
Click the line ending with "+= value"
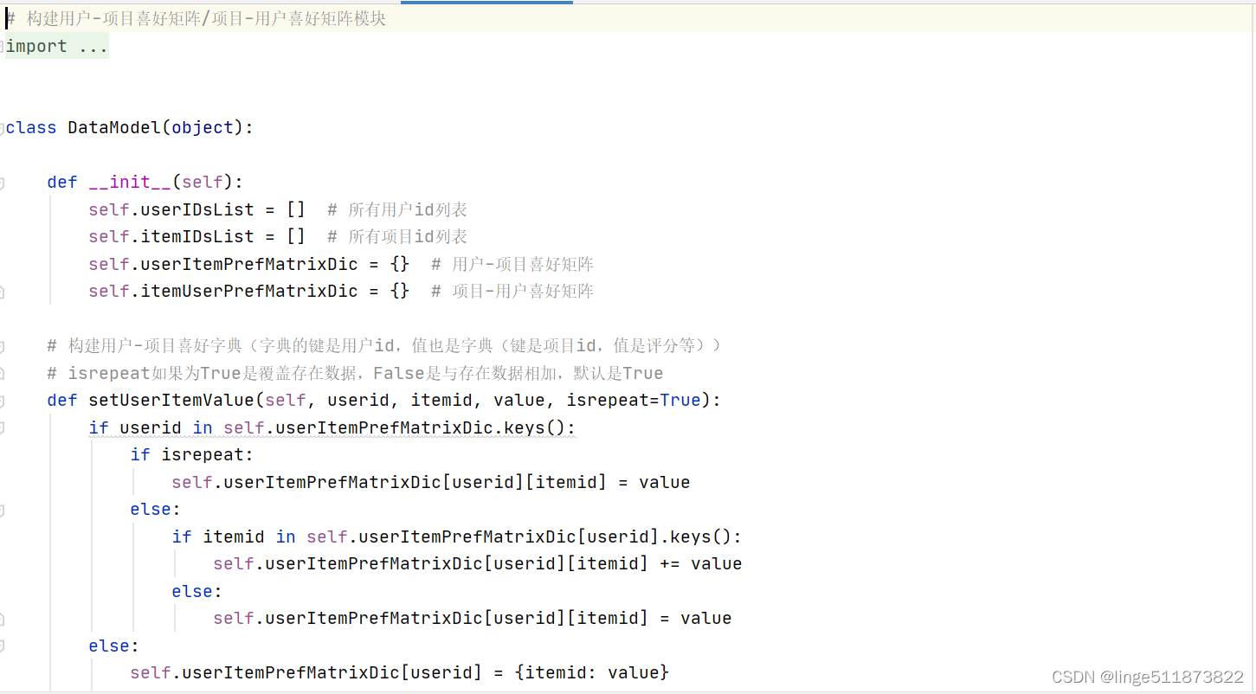tap(477, 564)
